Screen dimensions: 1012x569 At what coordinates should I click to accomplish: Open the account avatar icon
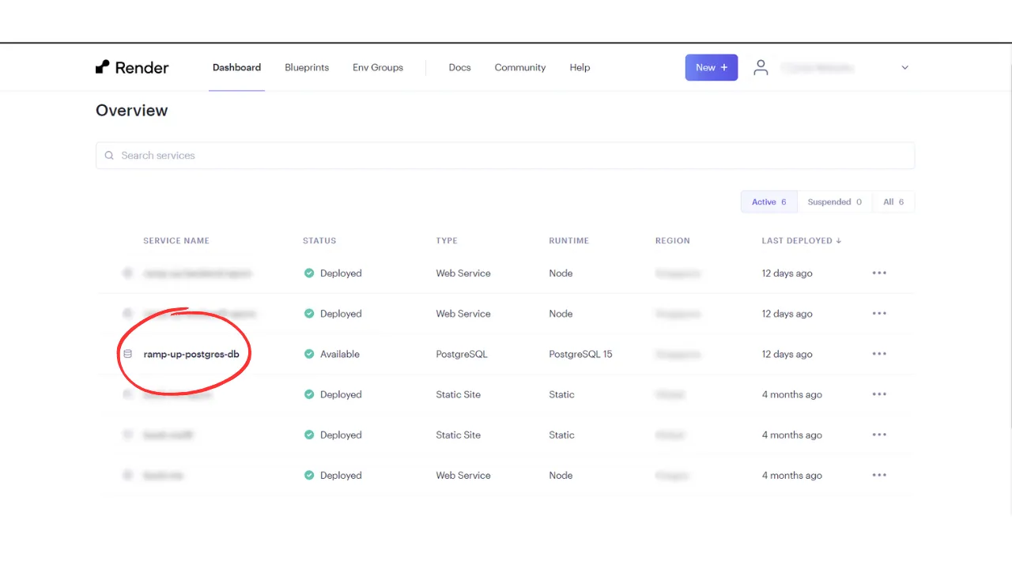click(760, 67)
